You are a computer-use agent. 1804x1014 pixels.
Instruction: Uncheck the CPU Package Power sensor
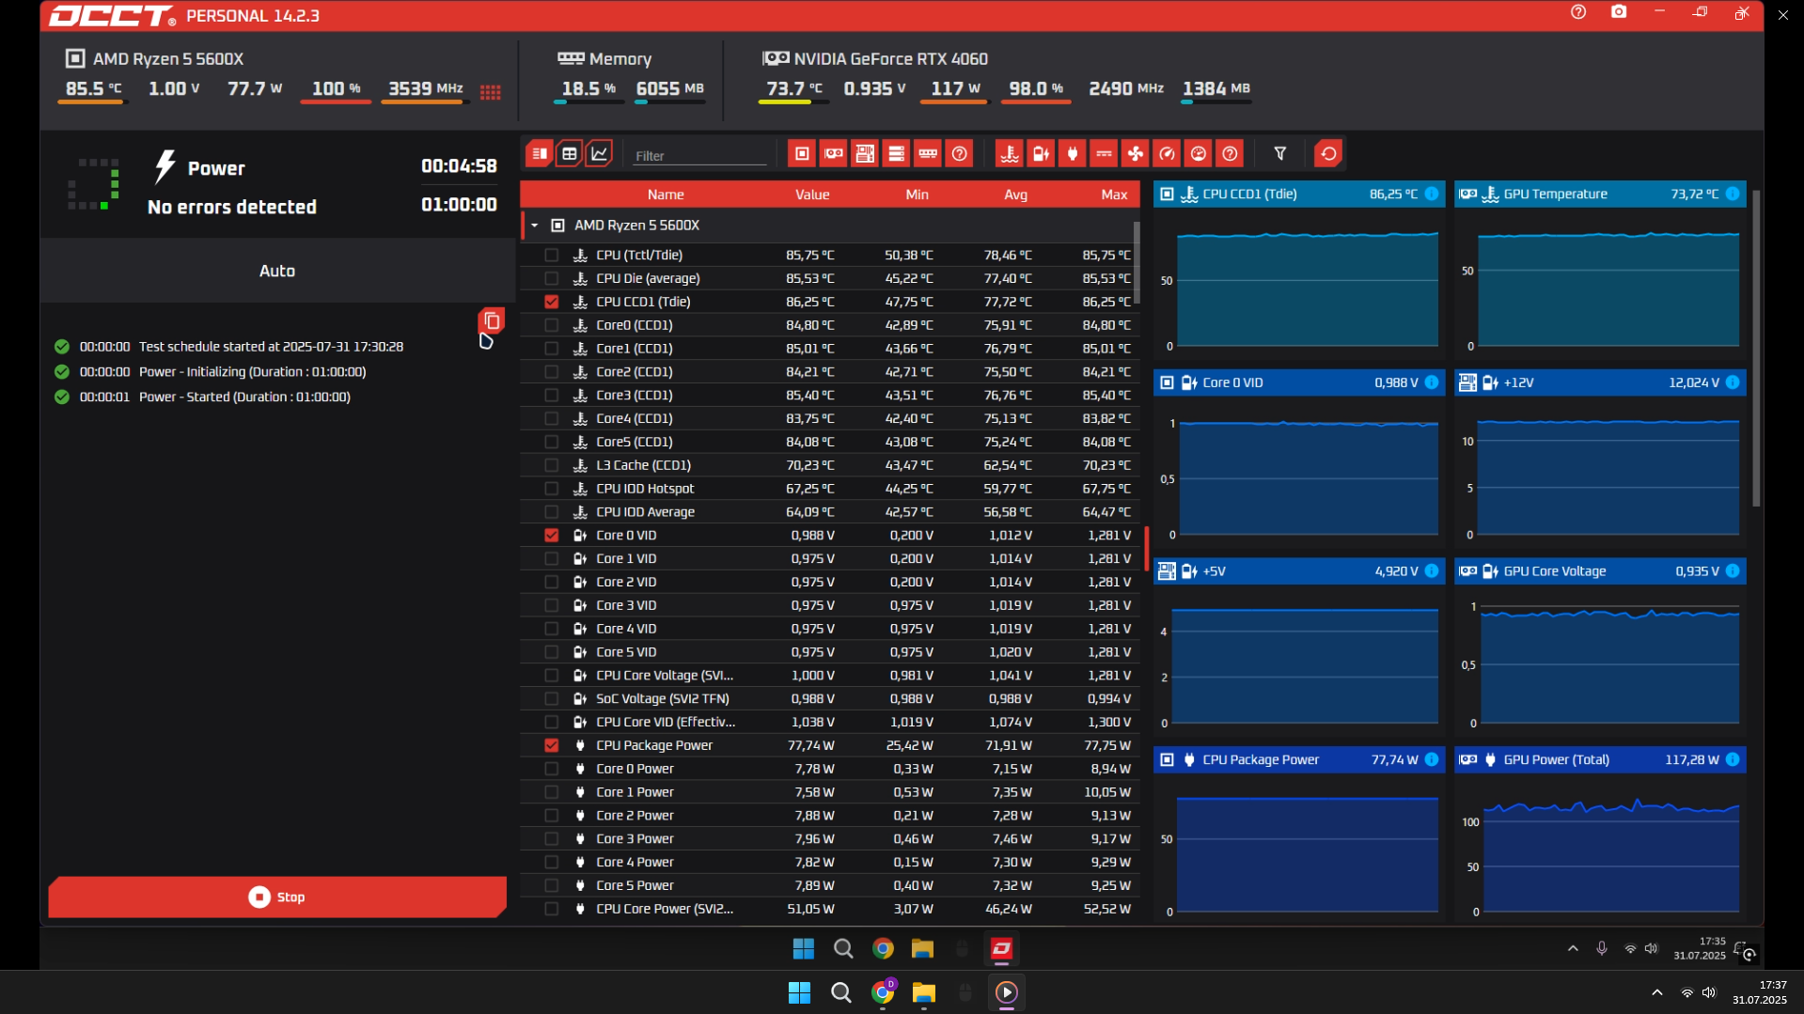coord(552,745)
